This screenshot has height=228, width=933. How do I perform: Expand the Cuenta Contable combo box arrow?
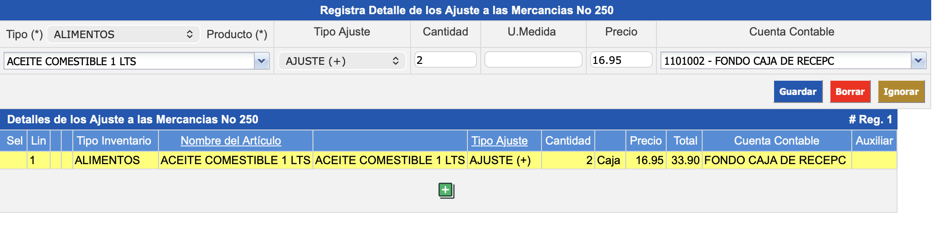918,61
